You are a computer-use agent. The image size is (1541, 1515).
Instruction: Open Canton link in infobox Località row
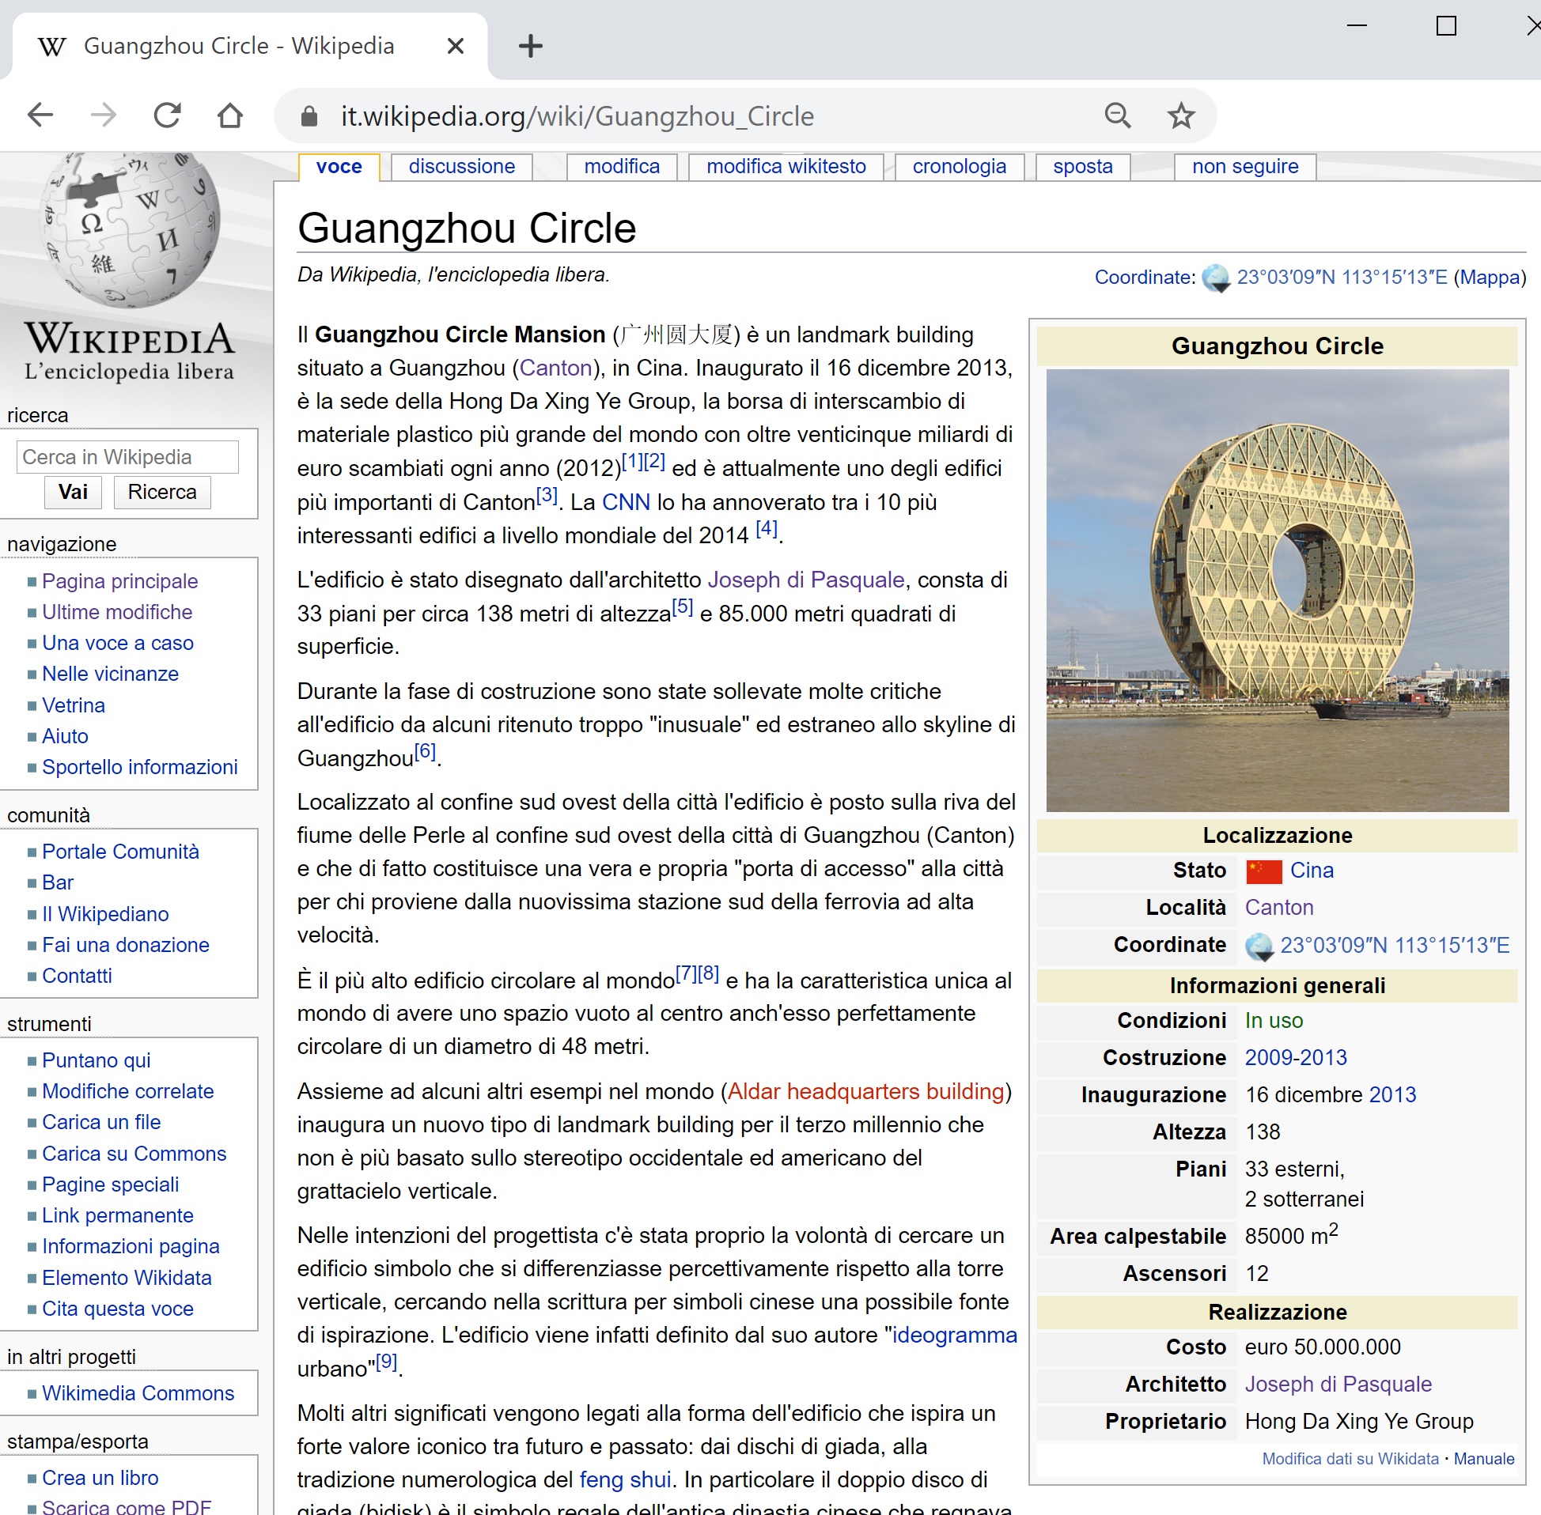1278,908
